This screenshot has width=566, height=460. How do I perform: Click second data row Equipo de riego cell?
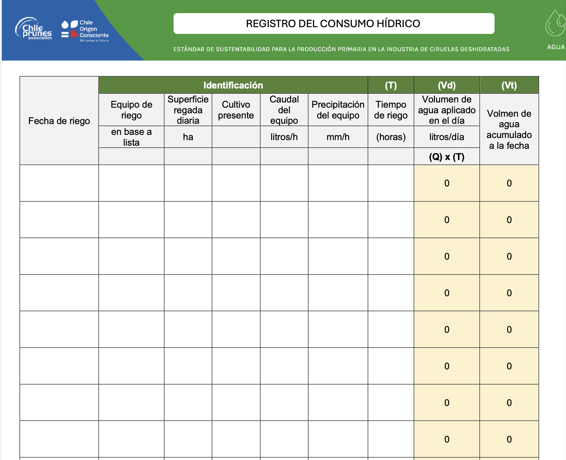(x=131, y=220)
